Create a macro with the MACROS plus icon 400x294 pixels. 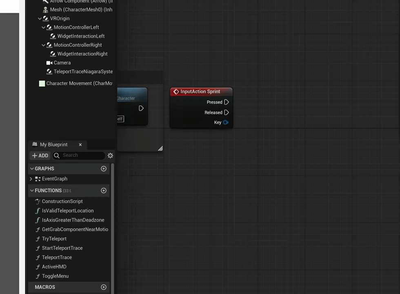(103, 287)
